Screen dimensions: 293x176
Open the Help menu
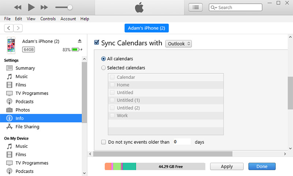(x=85, y=19)
